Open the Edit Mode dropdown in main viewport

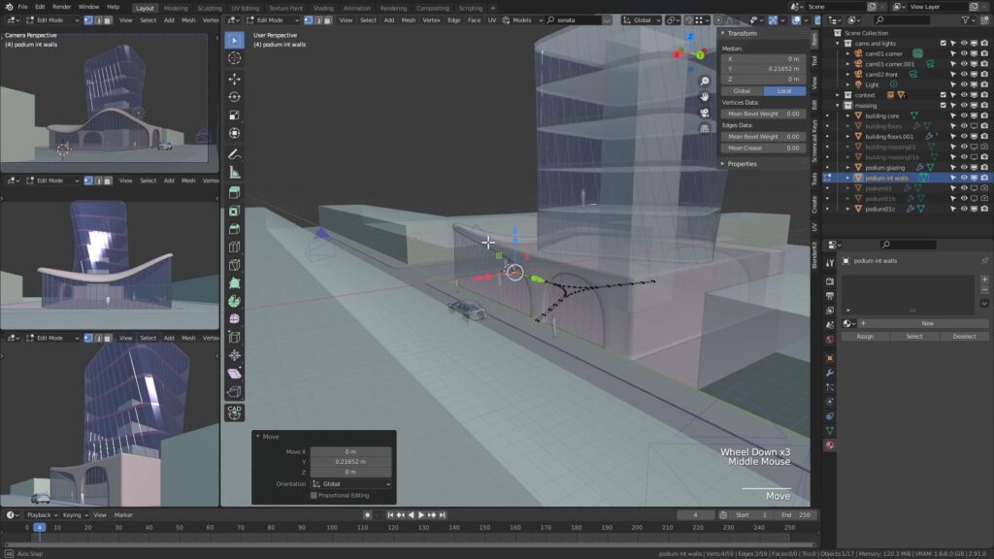[x=273, y=19]
